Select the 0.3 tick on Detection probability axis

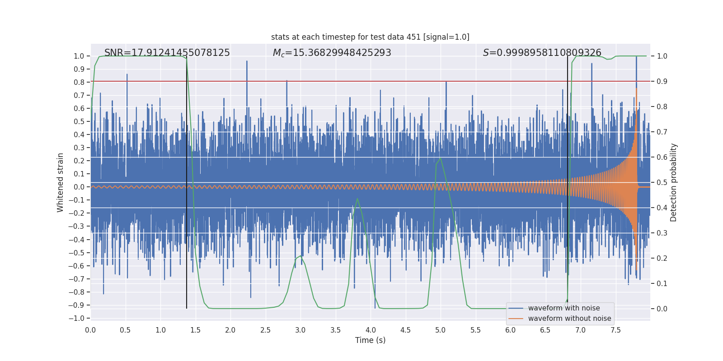pyautogui.click(x=662, y=233)
